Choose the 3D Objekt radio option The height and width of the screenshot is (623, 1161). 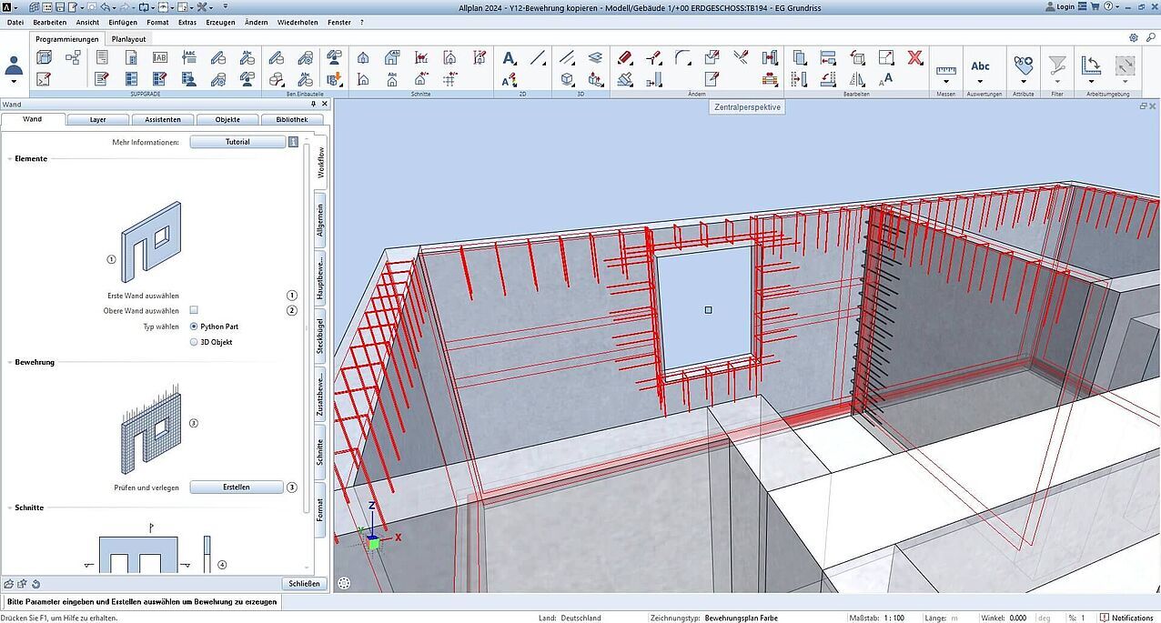pos(194,343)
